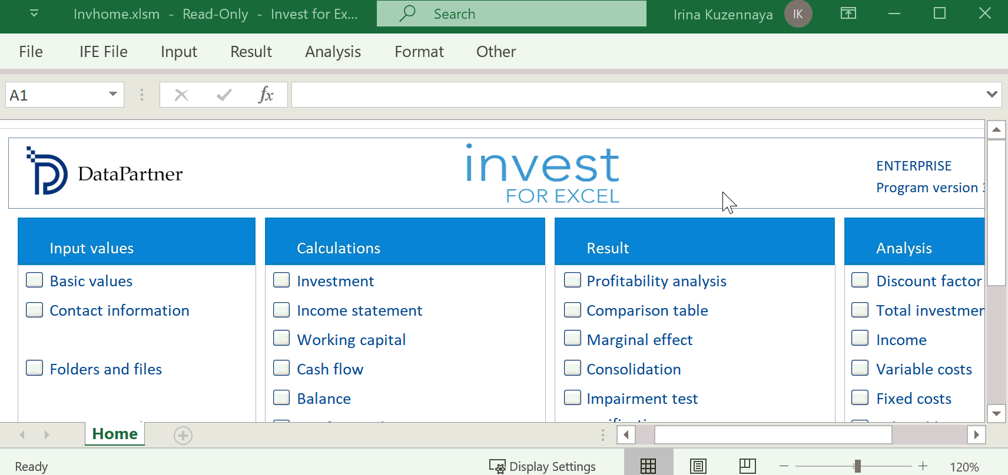
Task: Tick the Fixed costs checkbox
Action: tap(860, 397)
